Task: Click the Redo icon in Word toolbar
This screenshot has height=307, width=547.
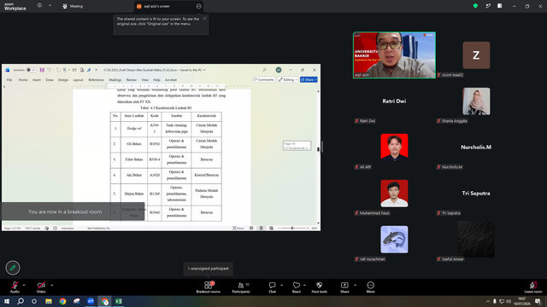Action: [58, 70]
